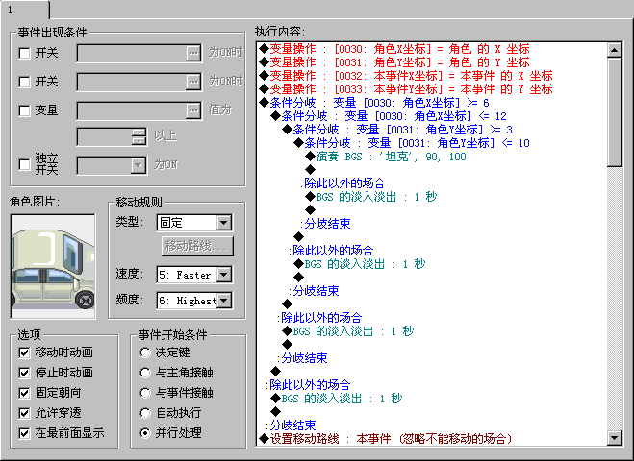Click the variable name field
This screenshot has height=461, width=634.
132,110
